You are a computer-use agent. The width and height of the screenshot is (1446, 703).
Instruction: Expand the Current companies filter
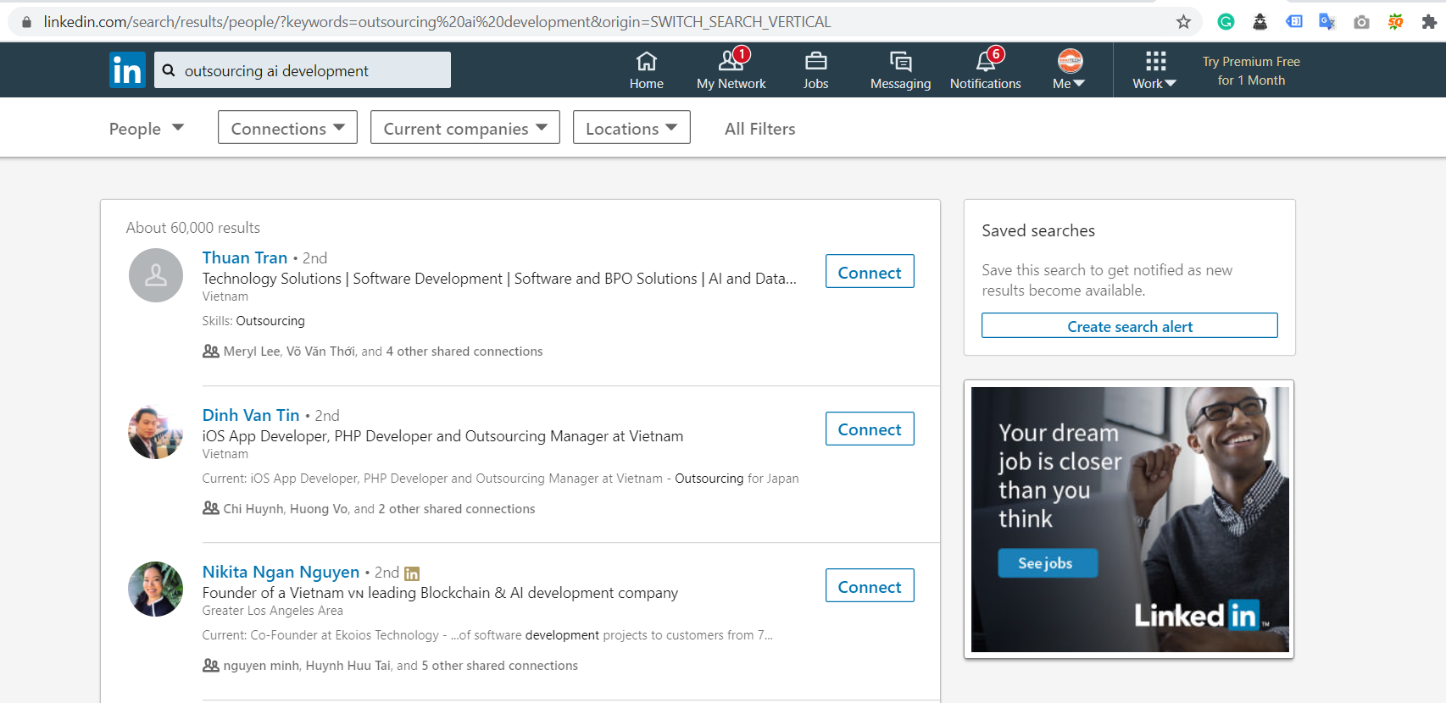coord(464,128)
